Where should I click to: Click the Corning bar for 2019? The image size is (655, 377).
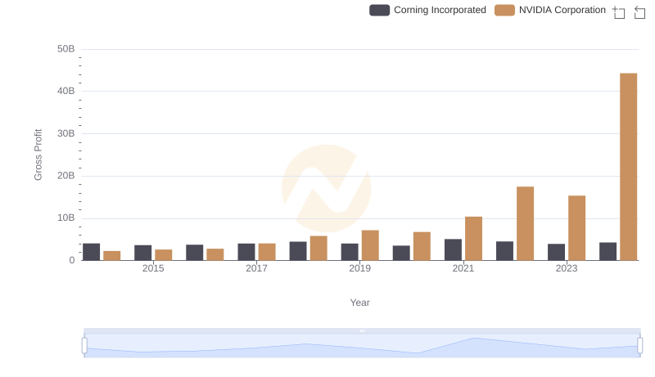[350, 252]
